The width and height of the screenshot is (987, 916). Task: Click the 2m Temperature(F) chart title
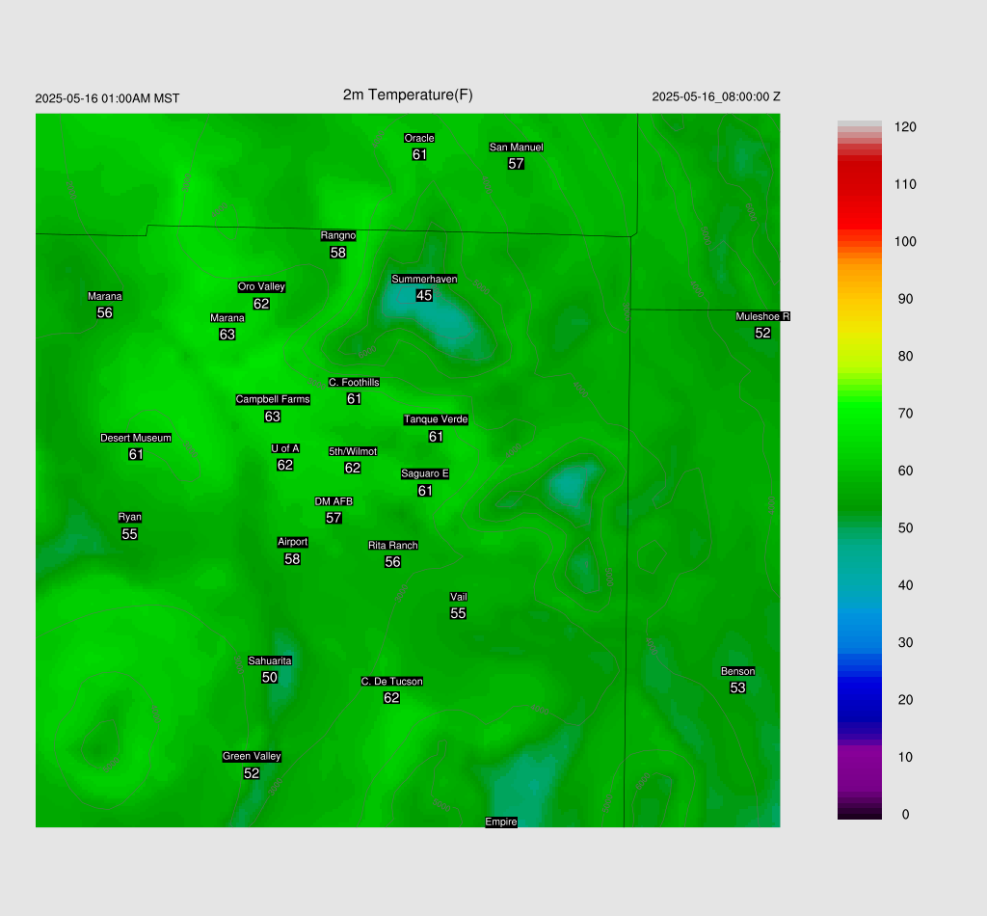(408, 95)
